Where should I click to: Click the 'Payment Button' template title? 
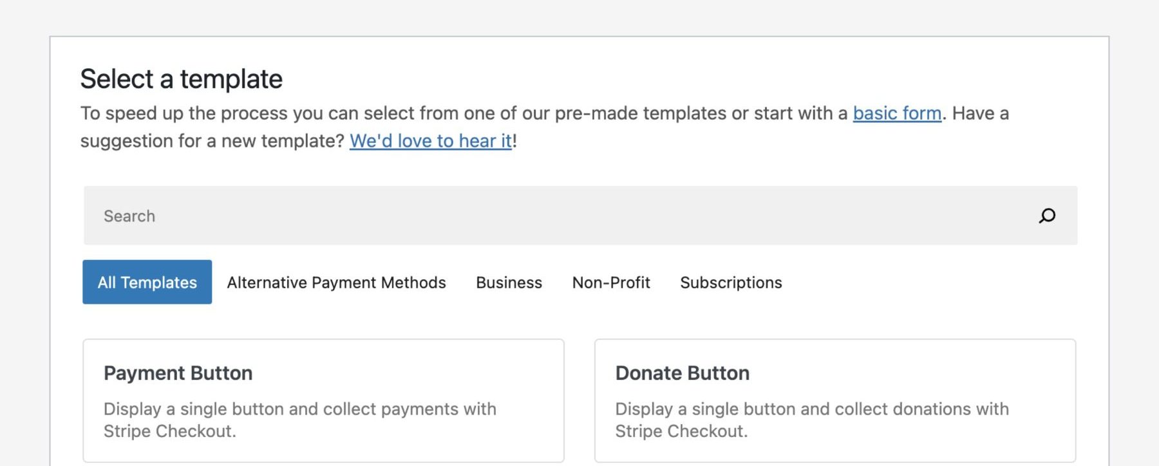point(178,373)
